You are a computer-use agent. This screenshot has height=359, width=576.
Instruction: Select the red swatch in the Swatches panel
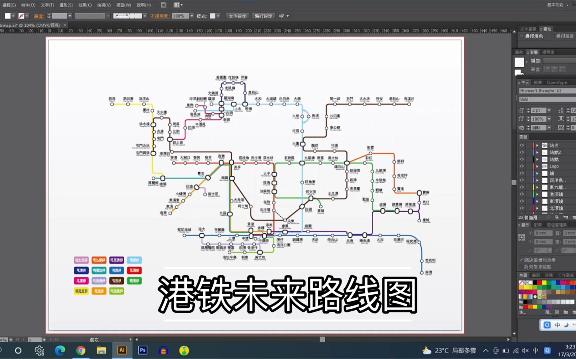[539, 283]
